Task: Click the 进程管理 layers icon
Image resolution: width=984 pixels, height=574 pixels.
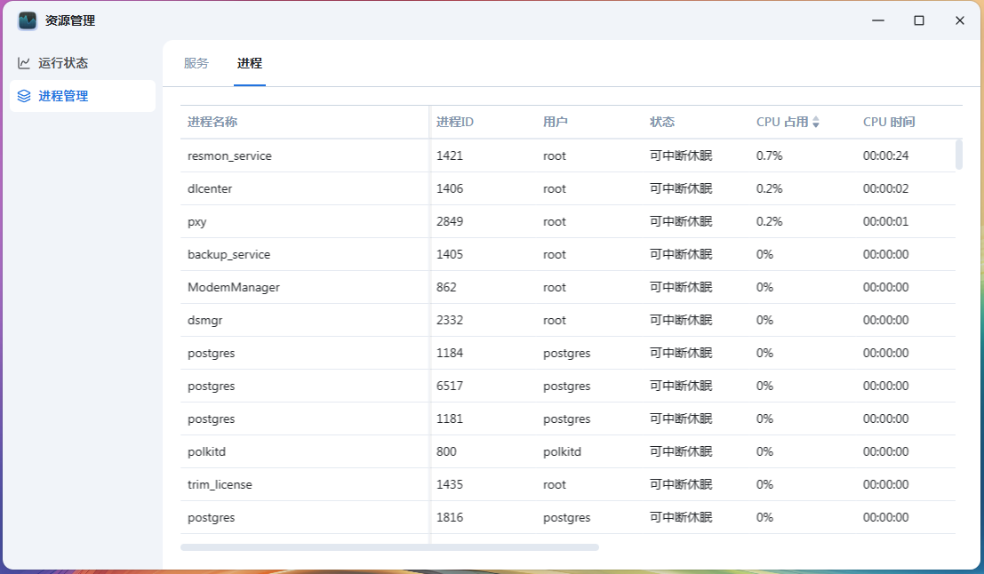Action: [x=24, y=96]
